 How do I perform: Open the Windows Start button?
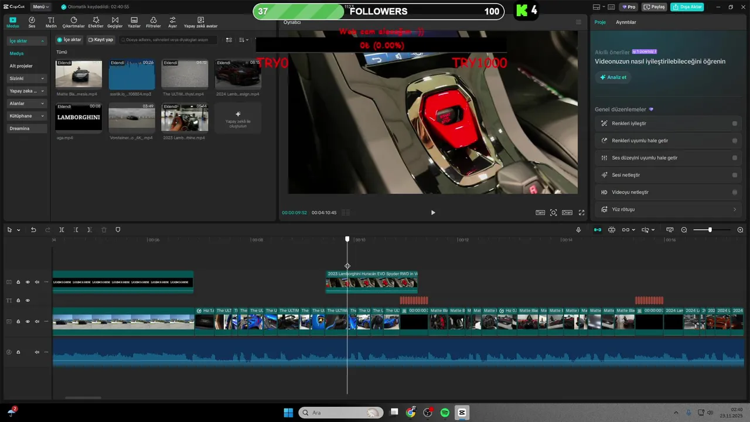(x=288, y=413)
